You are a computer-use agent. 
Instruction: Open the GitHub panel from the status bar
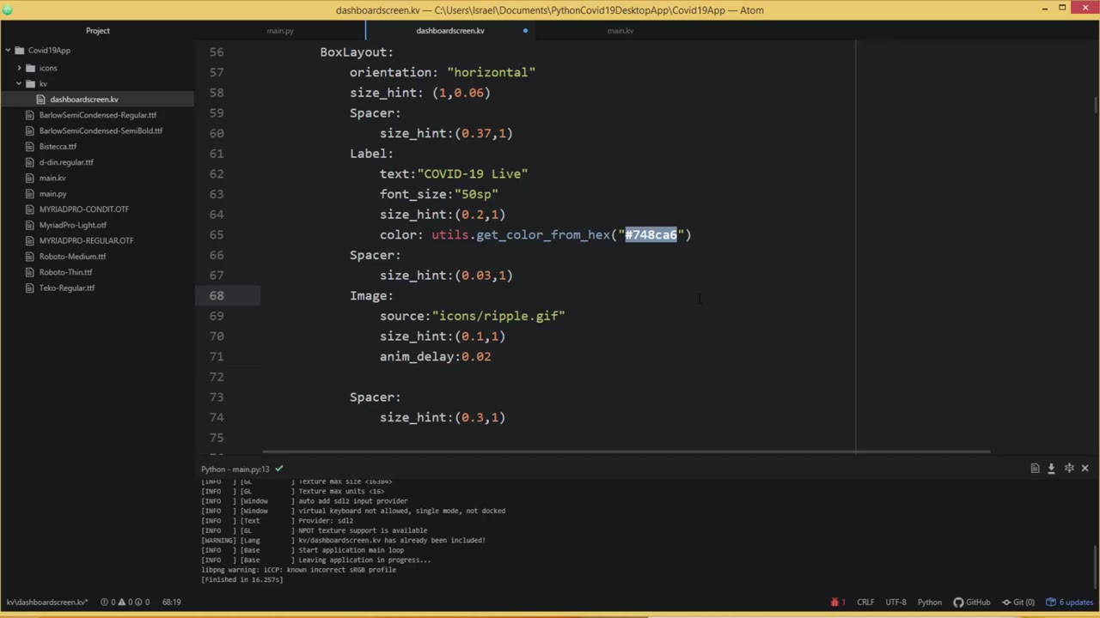(x=970, y=602)
